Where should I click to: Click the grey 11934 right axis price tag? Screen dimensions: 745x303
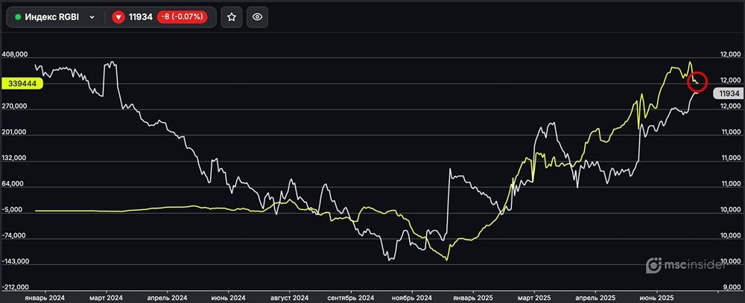pyautogui.click(x=727, y=93)
